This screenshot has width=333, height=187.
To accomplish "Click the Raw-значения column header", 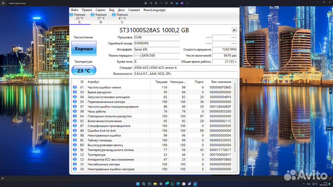I will 221,82.
